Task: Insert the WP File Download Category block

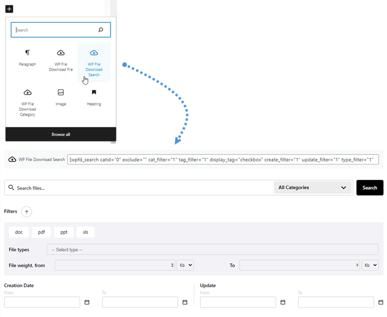Action: [27, 93]
